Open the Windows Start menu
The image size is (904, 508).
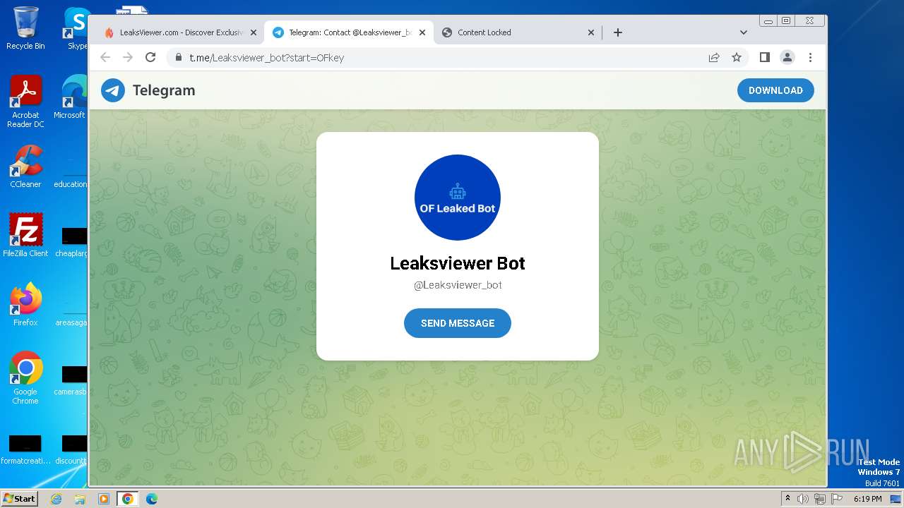(x=19, y=498)
